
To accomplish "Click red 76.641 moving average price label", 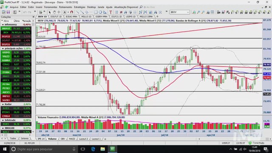I will pyautogui.click(x=267, y=77).
